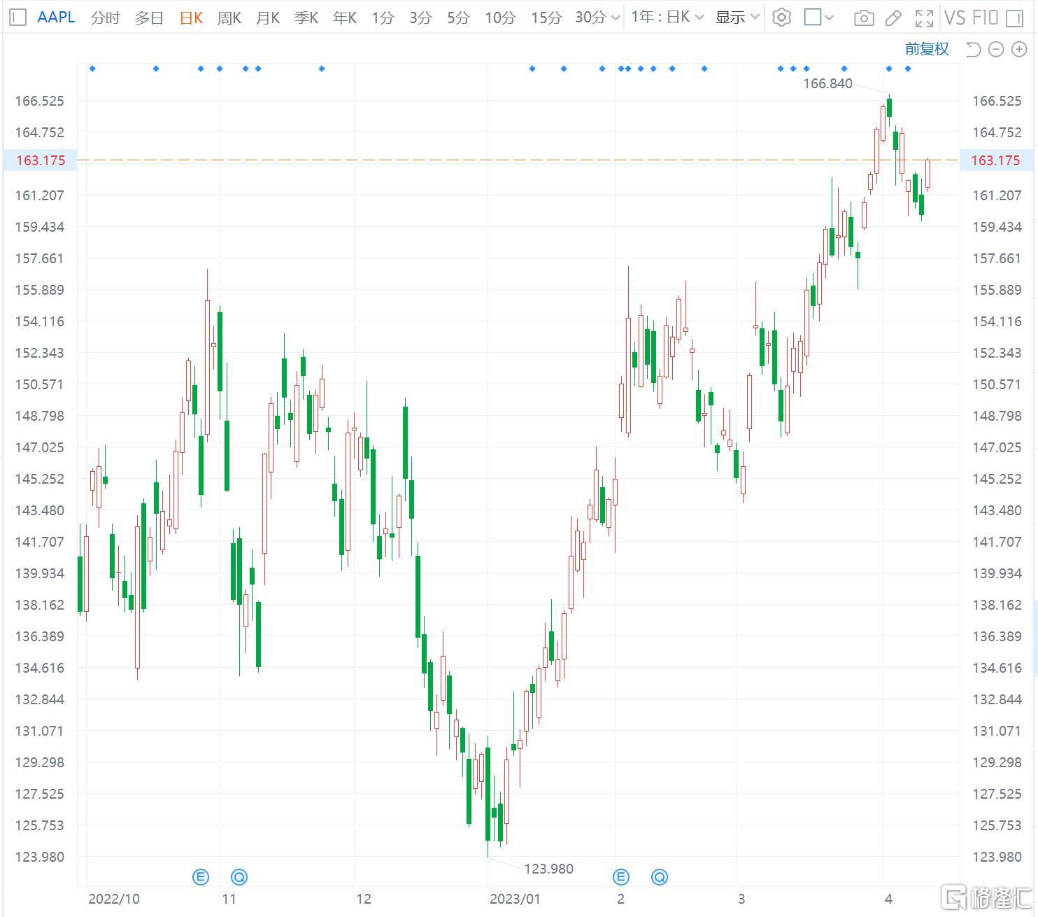Expand the chart layout dropdown arrow

830,18
